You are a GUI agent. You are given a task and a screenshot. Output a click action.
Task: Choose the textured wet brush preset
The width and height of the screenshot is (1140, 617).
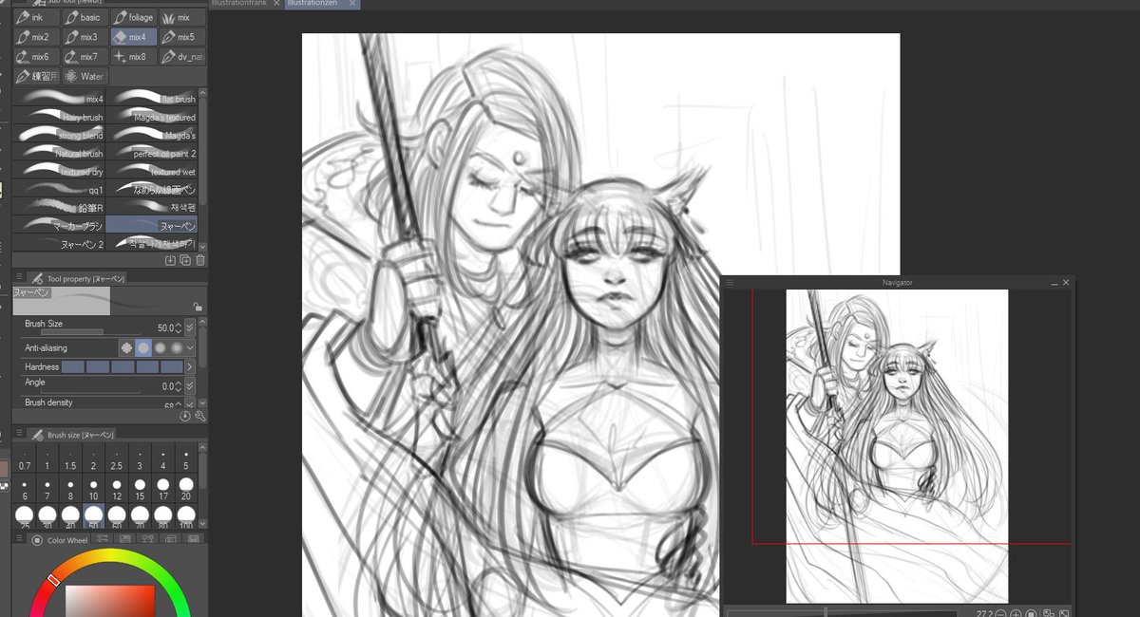click(152, 171)
